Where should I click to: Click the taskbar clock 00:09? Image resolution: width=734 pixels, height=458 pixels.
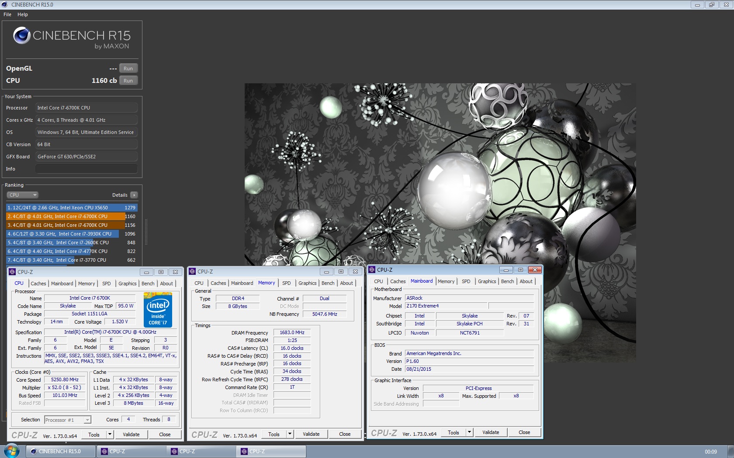[x=710, y=452]
